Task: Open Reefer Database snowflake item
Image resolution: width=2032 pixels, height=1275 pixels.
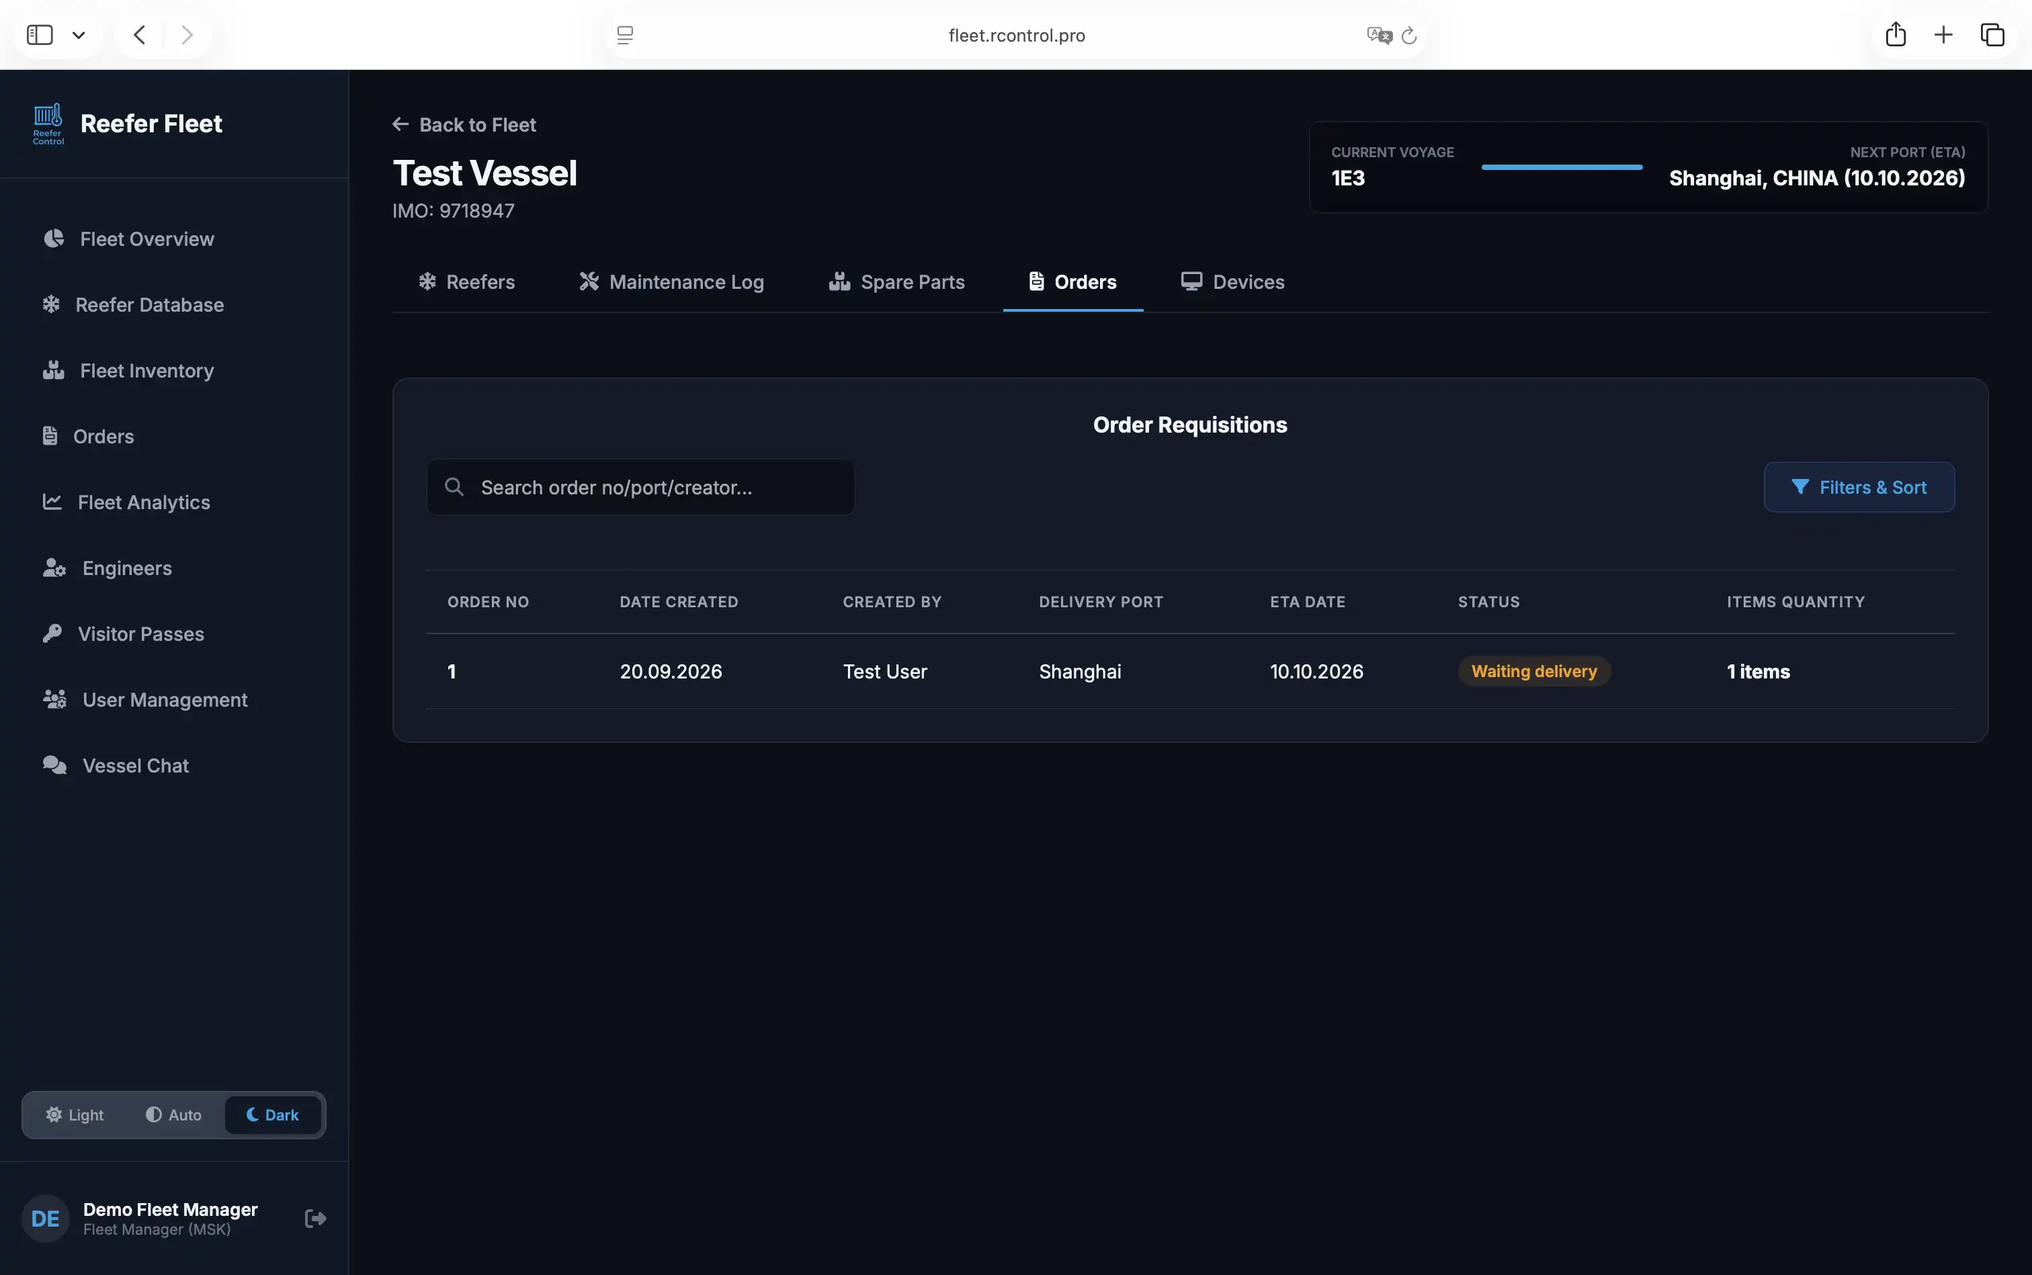Action: tap(132, 304)
